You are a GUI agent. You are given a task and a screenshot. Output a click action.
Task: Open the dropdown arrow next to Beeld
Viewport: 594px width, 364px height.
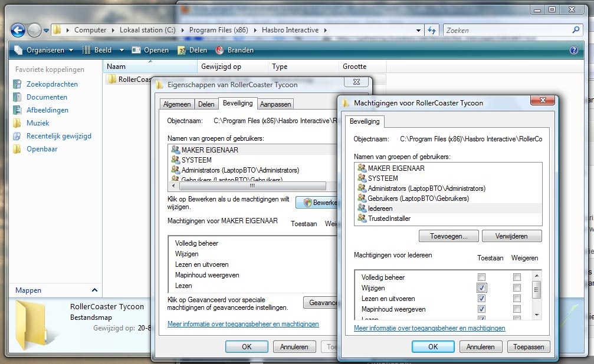[122, 50]
